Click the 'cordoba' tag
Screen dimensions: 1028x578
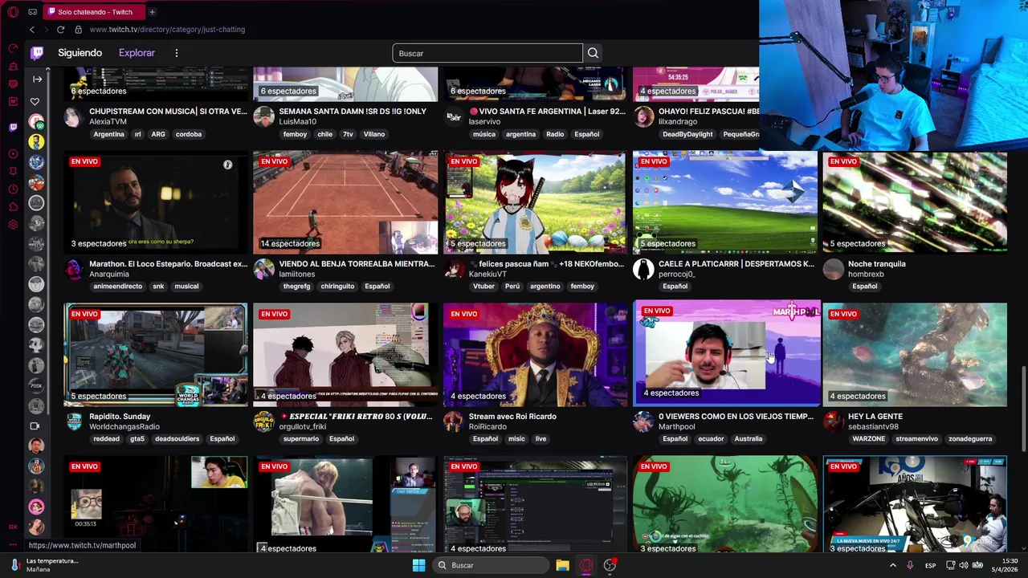point(189,134)
